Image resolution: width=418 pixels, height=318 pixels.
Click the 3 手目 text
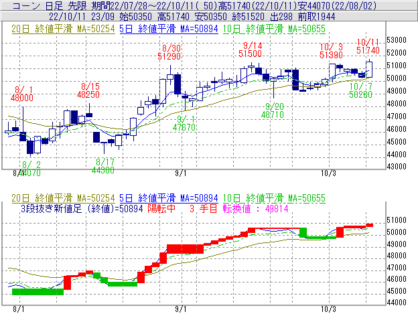[x=204, y=208]
